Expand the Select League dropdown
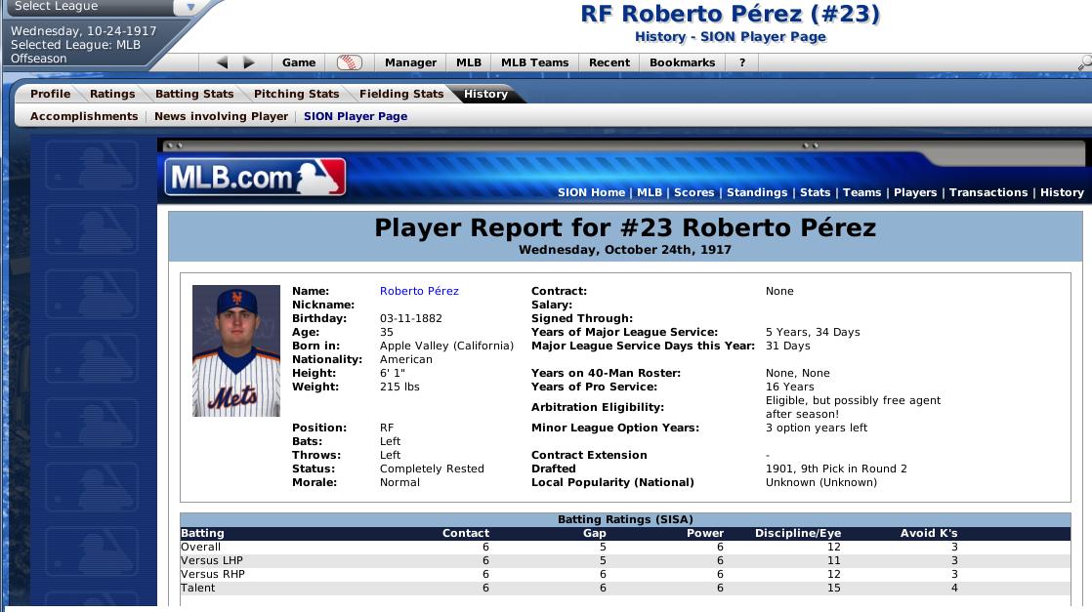Image resolution: width=1092 pixels, height=612 pixels. click(190, 7)
